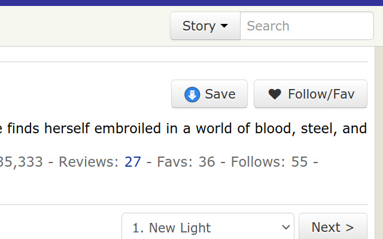Click the 'Favs: 36' stat

186,161
